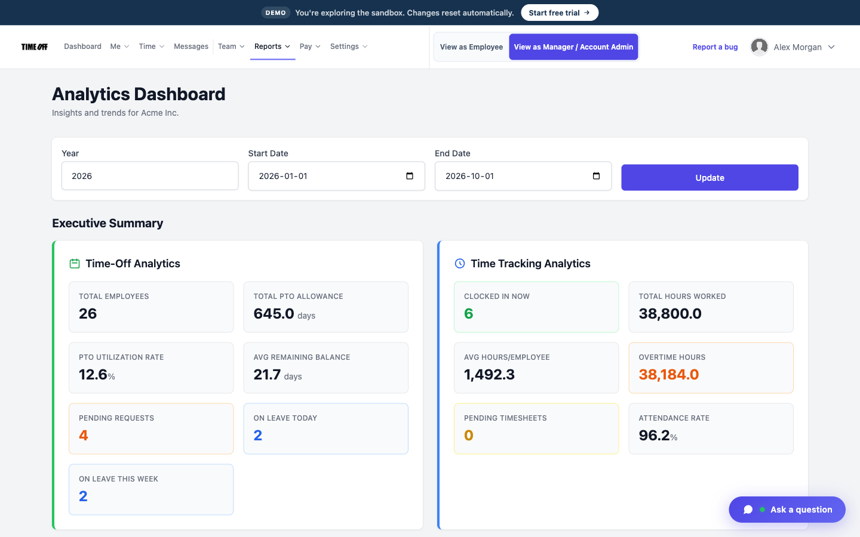Follow the Report a bug link
Image resolution: width=860 pixels, height=537 pixels.
715,47
